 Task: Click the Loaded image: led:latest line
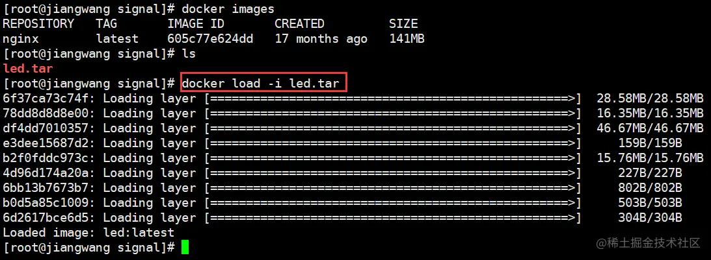tap(88, 232)
